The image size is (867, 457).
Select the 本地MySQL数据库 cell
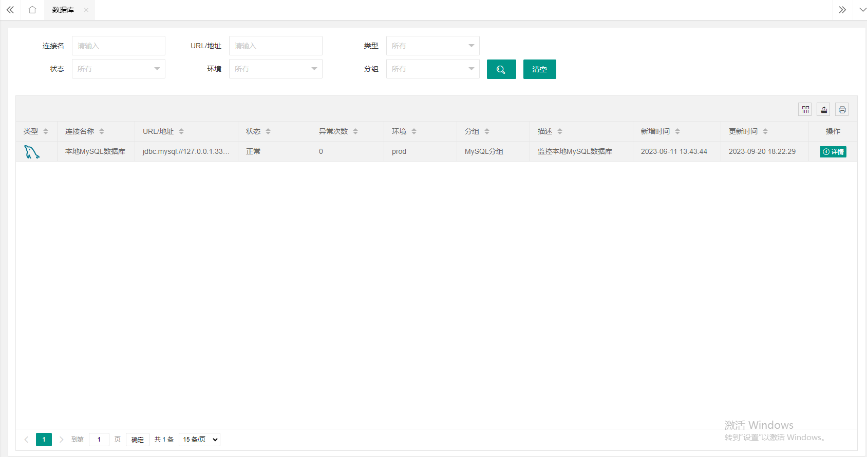tap(96, 151)
